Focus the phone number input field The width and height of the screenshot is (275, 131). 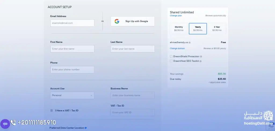(x=72, y=70)
